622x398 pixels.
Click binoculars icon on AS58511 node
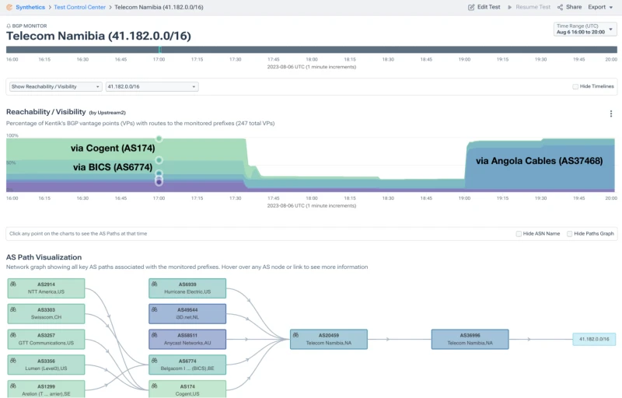coord(154,335)
